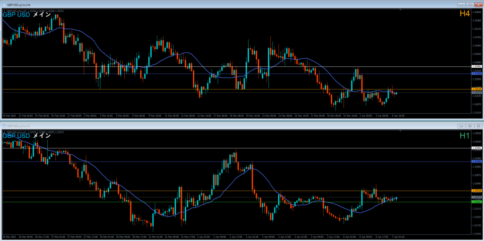This screenshot has width=484, height=241.
Task: Select the white 1.33491 price tag on H4 chart
Action: [477, 67]
